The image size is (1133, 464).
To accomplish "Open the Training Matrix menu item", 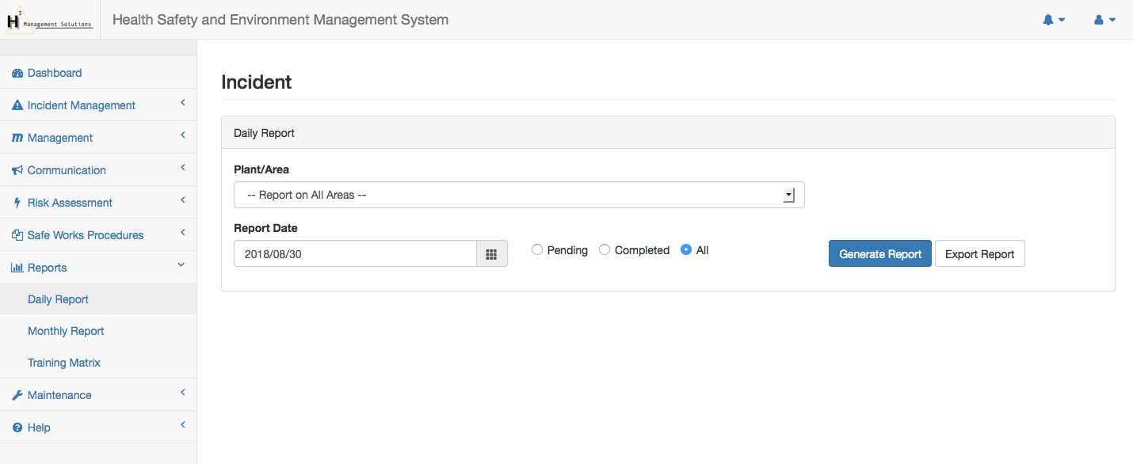I will pyautogui.click(x=64, y=363).
